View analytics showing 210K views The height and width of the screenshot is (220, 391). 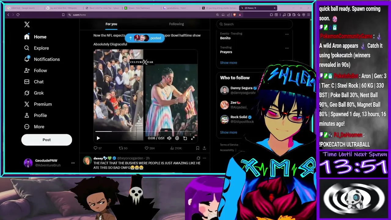(176, 148)
